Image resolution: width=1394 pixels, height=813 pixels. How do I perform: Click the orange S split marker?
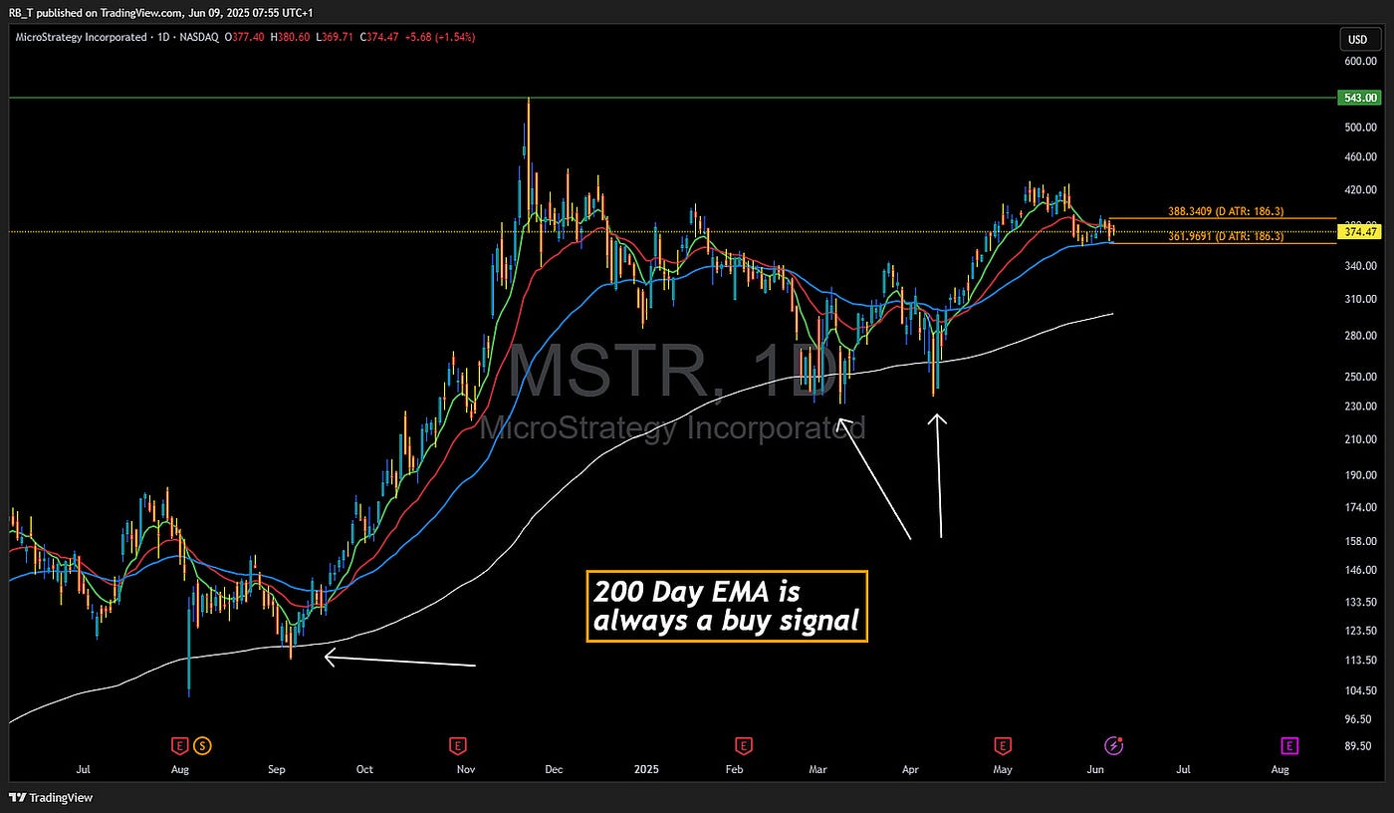pos(202,744)
